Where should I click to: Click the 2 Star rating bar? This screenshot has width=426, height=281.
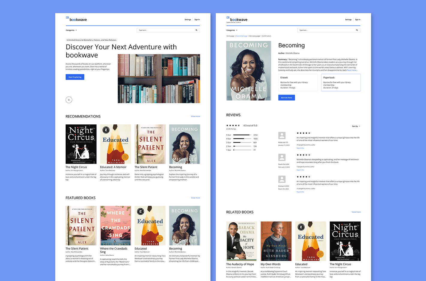click(242, 146)
